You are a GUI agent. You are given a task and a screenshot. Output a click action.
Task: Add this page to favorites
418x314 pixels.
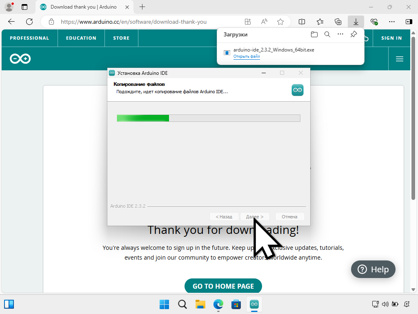pos(280,22)
